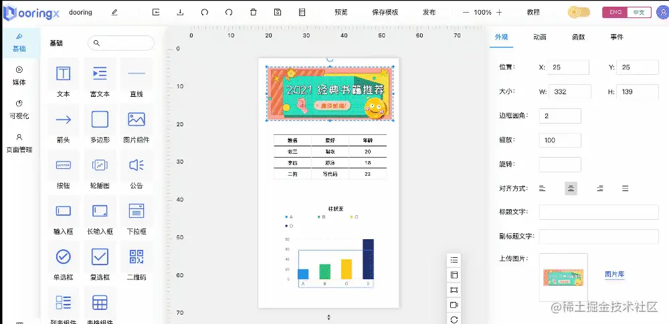Select center alignment option
The width and height of the screenshot is (669, 324).
click(571, 188)
